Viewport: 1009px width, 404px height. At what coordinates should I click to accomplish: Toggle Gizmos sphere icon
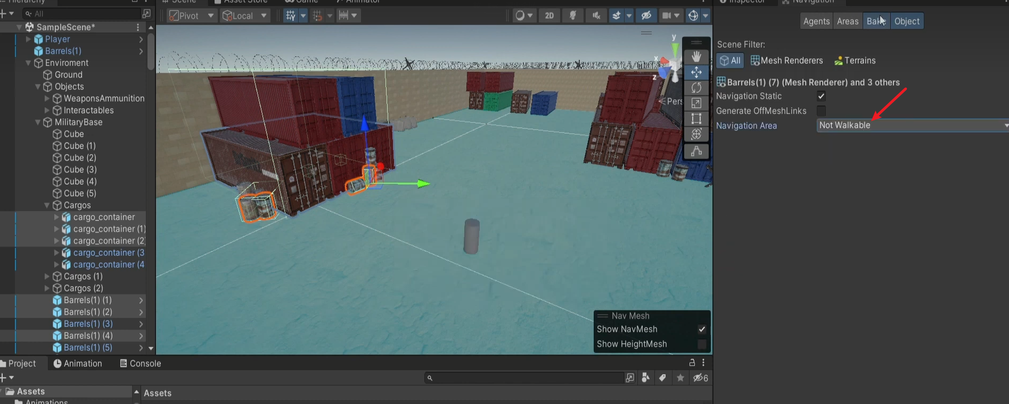pos(693,15)
